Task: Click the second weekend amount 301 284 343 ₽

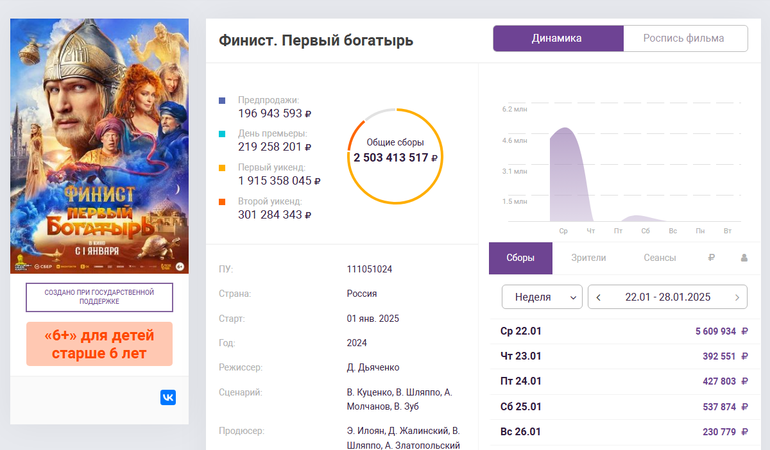Action: click(x=275, y=215)
